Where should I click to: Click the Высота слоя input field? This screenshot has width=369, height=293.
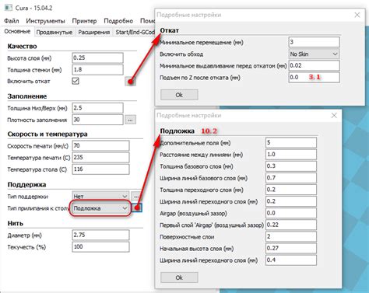[97, 58]
